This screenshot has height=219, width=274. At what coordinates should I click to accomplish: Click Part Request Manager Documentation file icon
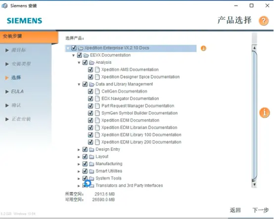click(x=97, y=106)
